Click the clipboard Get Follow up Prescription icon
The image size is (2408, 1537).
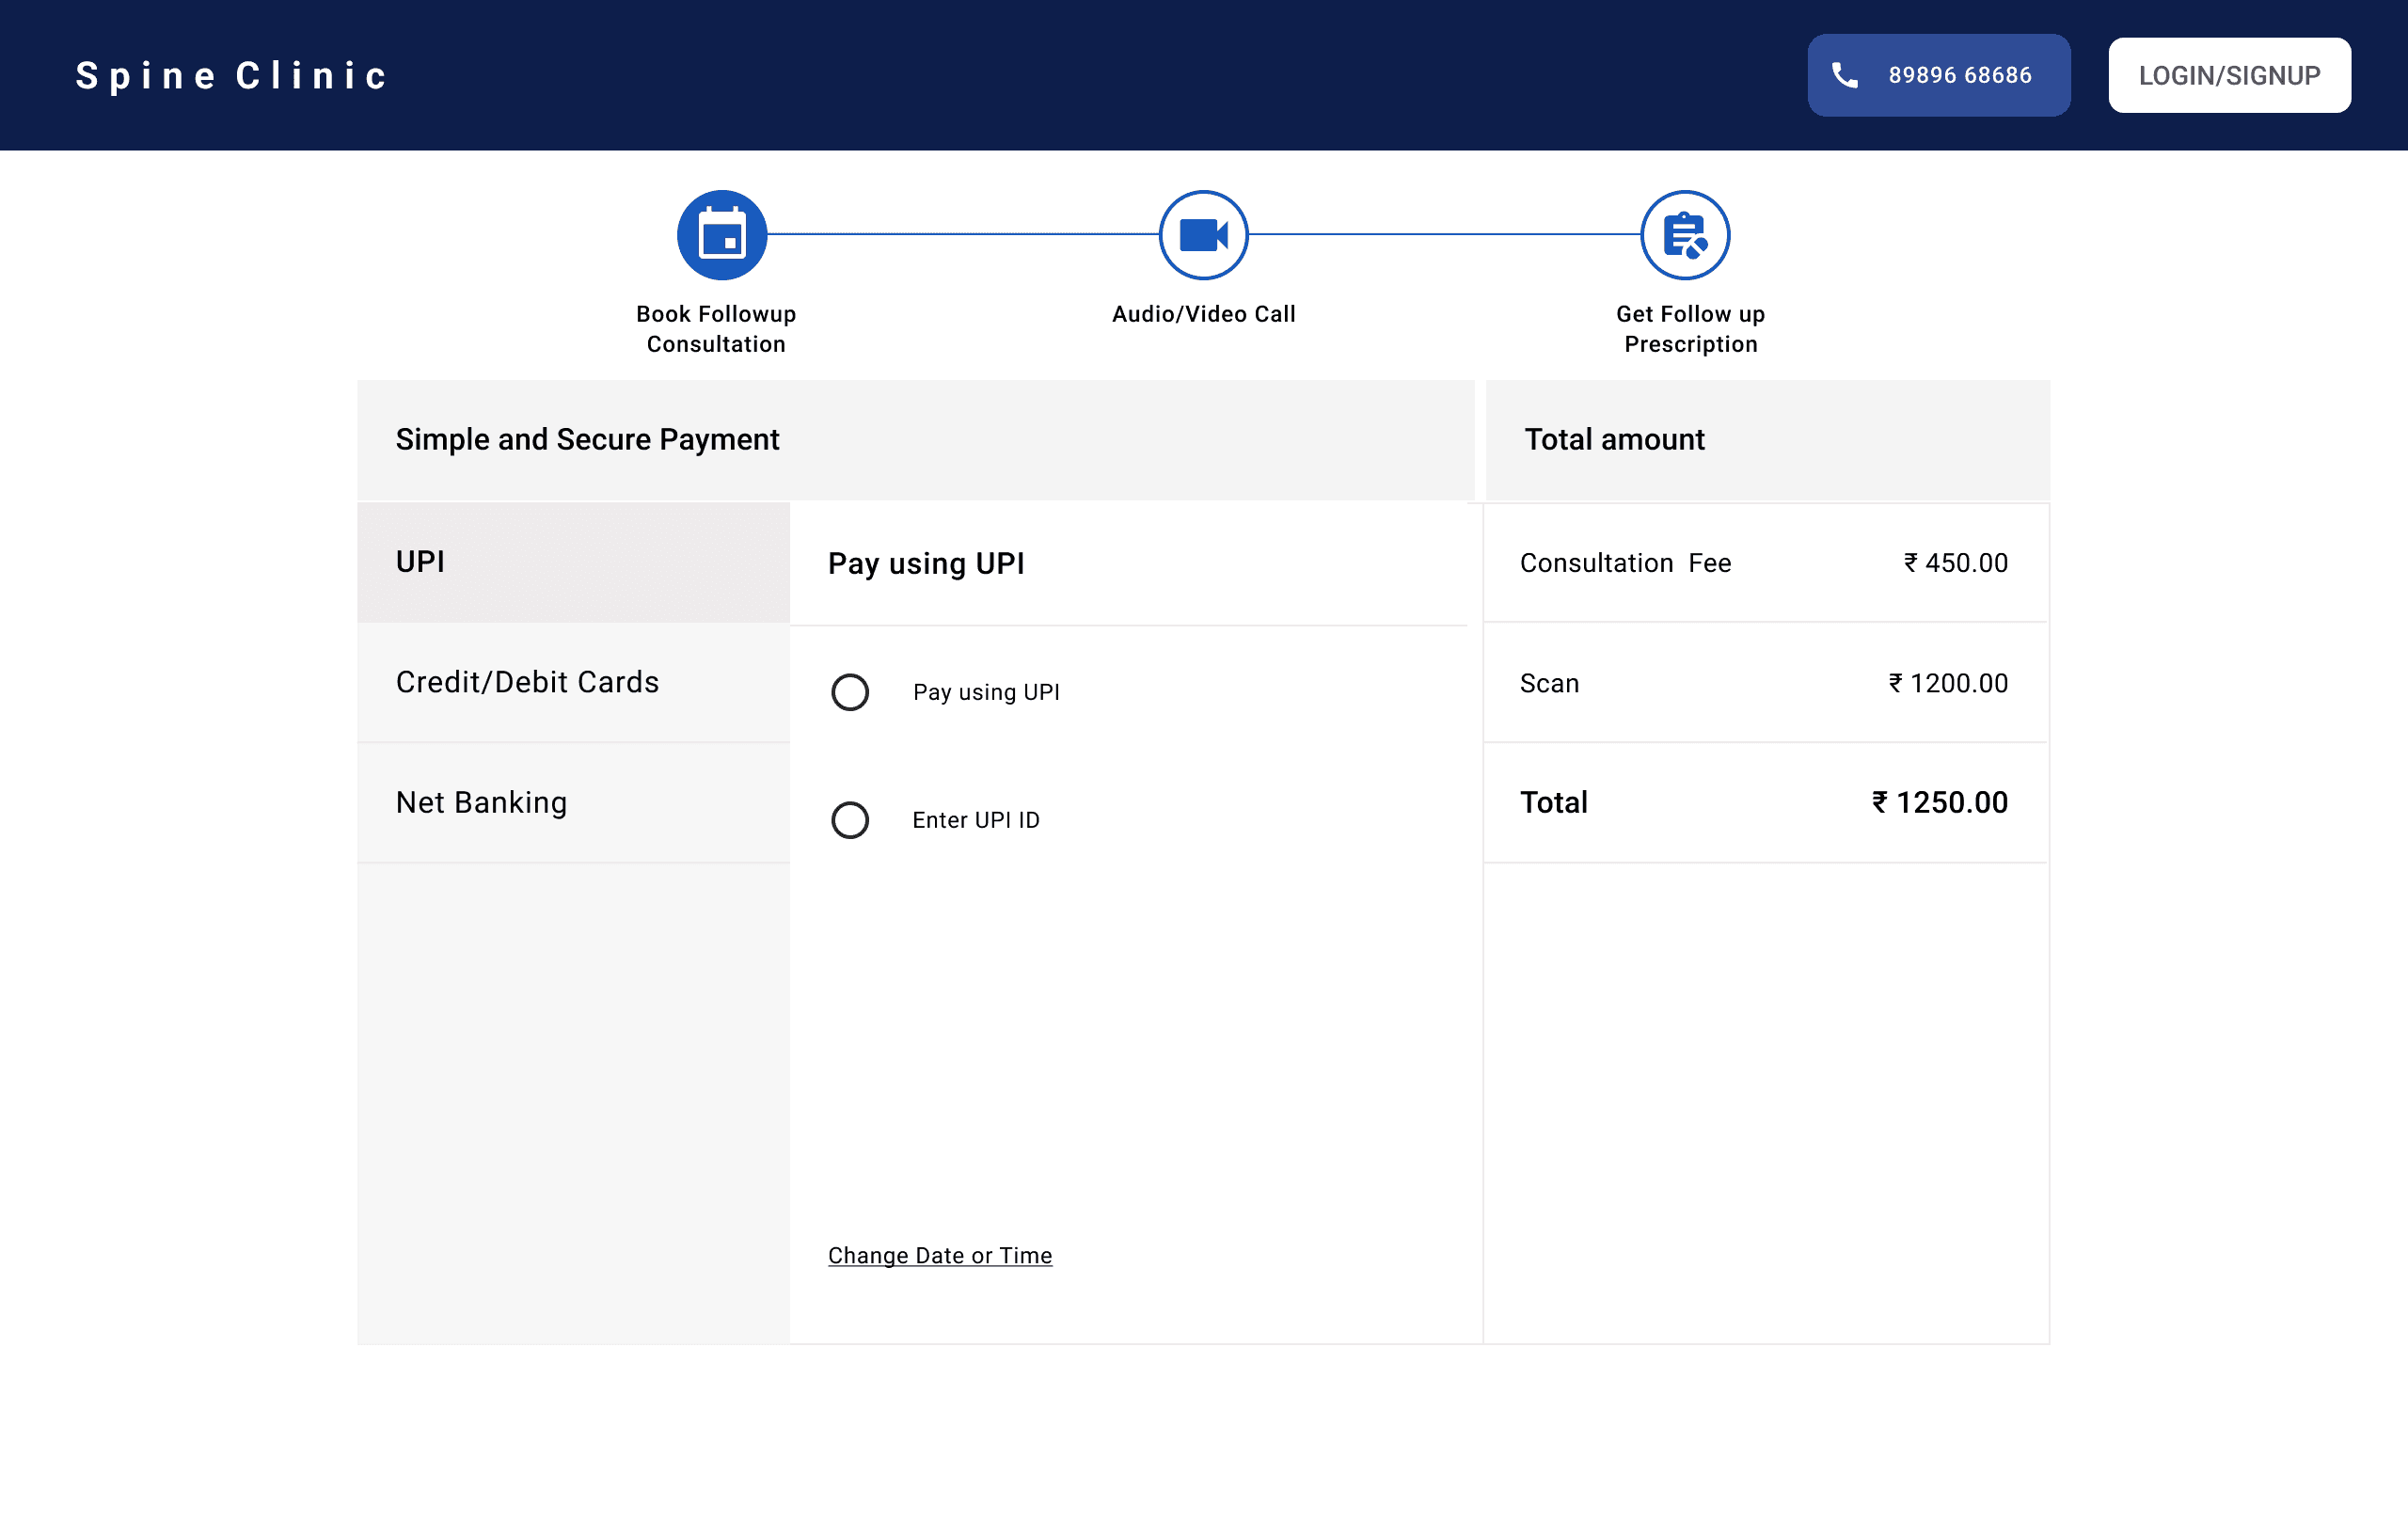(x=1685, y=235)
